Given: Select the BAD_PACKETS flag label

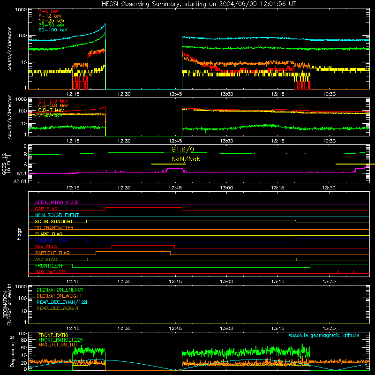Looking at the screenshot, I should (x=51, y=272).
